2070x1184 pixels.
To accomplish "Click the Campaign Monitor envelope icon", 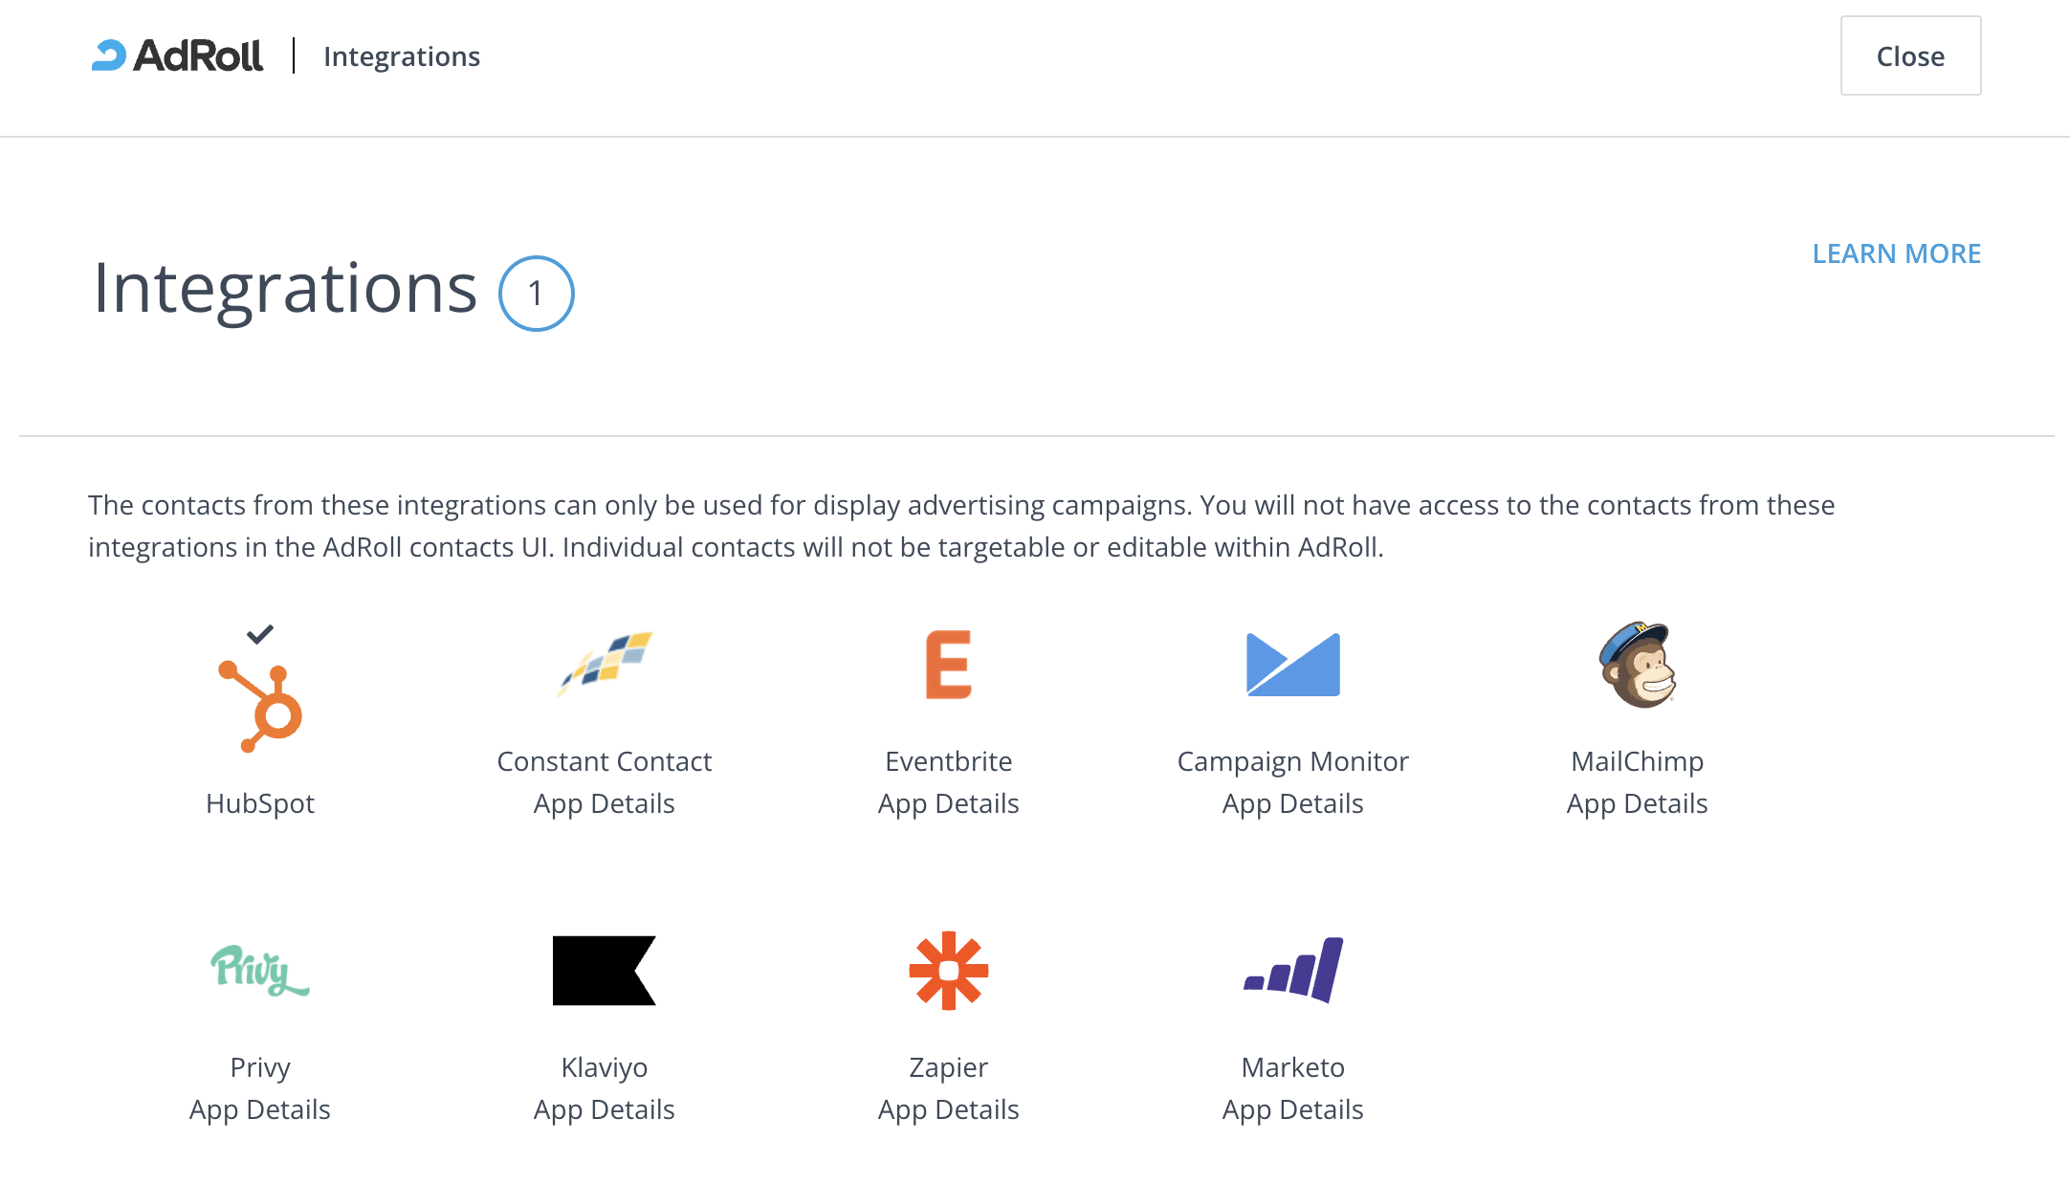I will pos(1292,664).
